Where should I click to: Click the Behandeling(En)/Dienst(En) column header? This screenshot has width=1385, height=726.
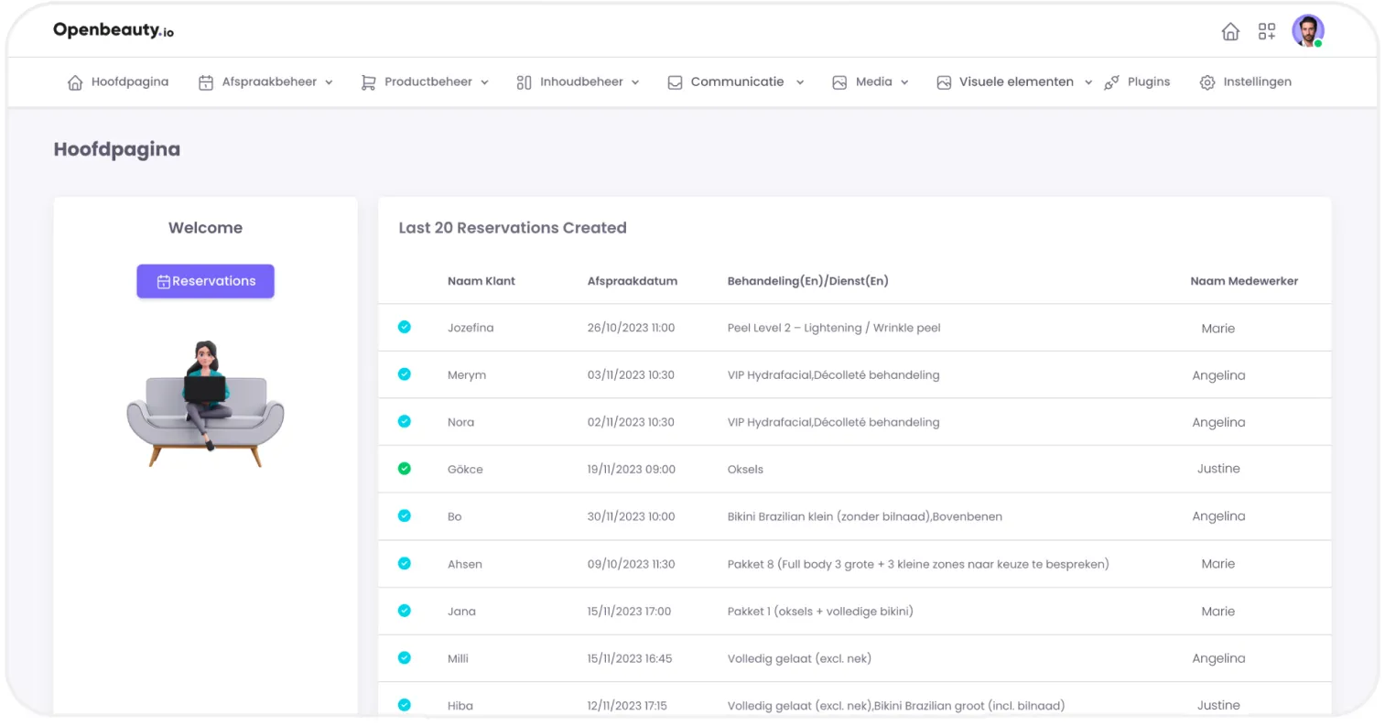click(x=808, y=281)
